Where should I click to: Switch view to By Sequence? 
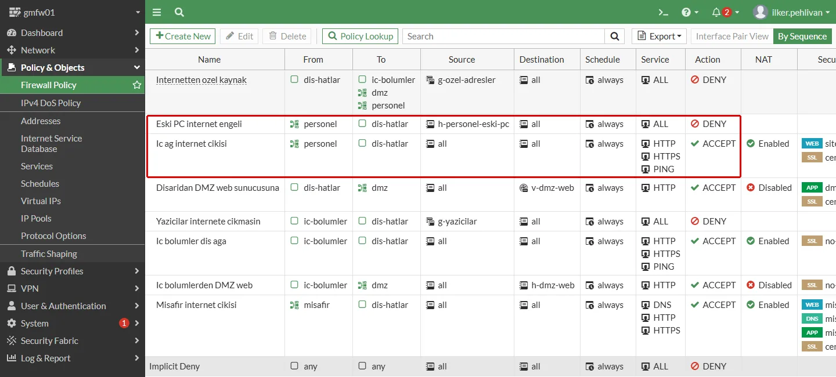(x=802, y=36)
